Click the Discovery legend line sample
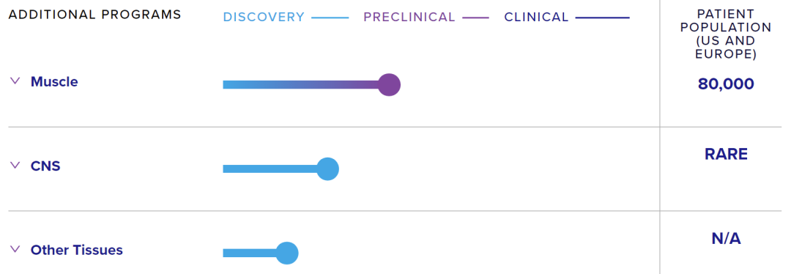The width and height of the screenshot is (791, 274). click(330, 18)
